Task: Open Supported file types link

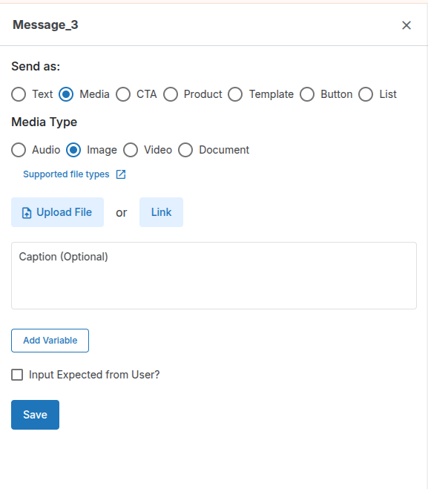Action: point(66,174)
